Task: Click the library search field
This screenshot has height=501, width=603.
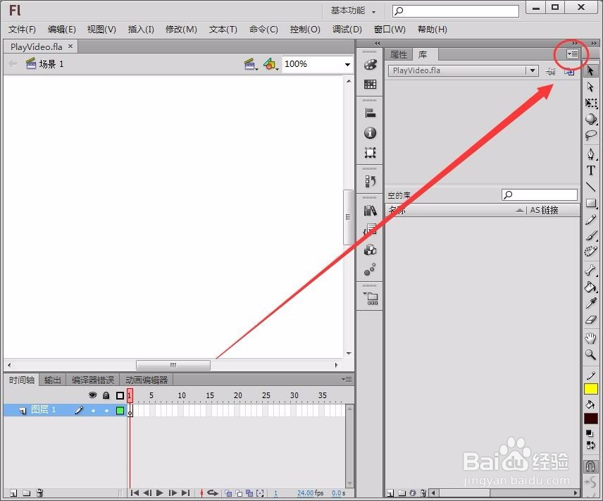Action: click(x=539, y=194)
